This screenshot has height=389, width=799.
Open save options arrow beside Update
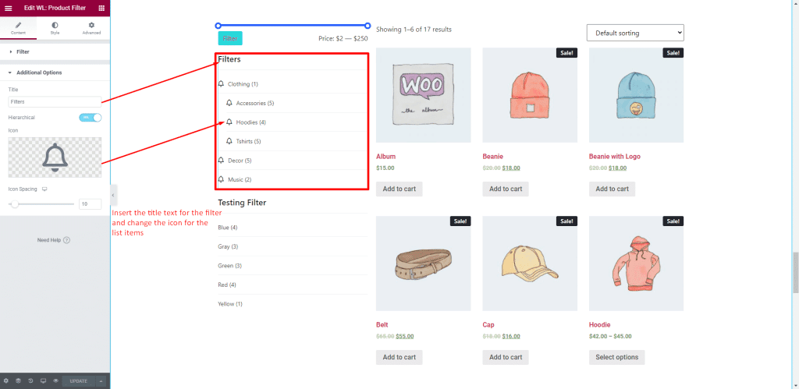point(101,381)
